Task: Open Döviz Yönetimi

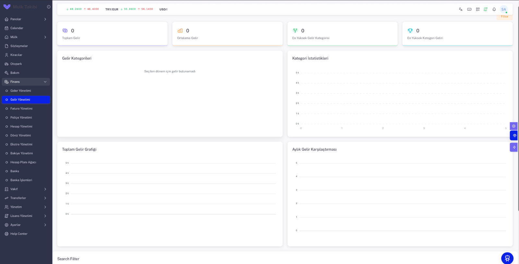Action: pyautogui.click(x=26, y=136)
